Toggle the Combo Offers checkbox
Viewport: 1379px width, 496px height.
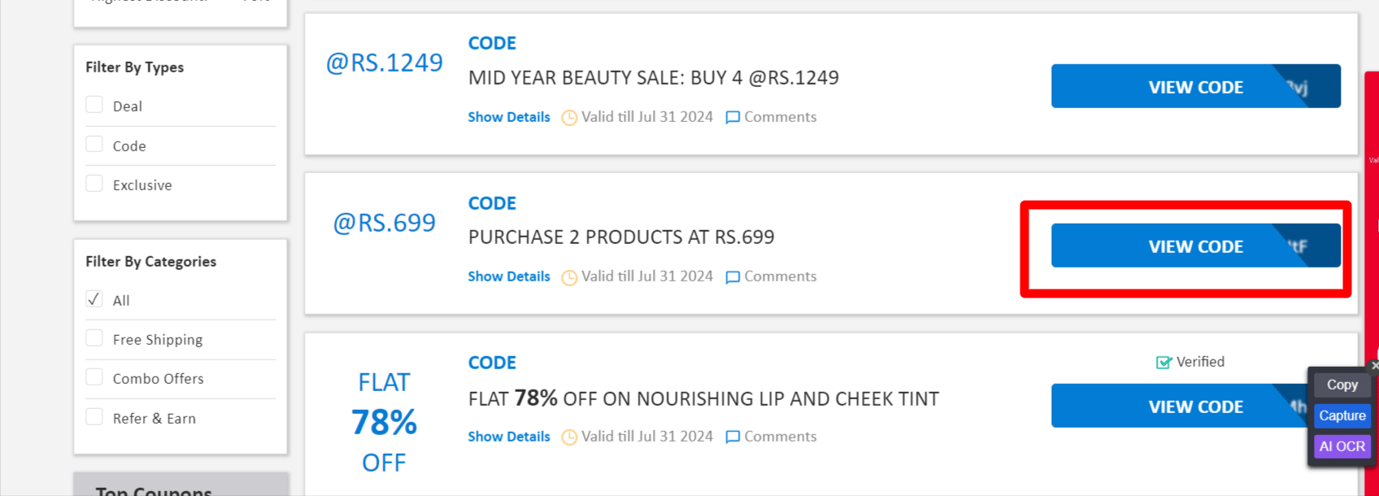(x=94, y=377)
